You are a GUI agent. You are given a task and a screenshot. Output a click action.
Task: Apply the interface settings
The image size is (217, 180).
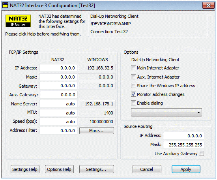[186, 169]
